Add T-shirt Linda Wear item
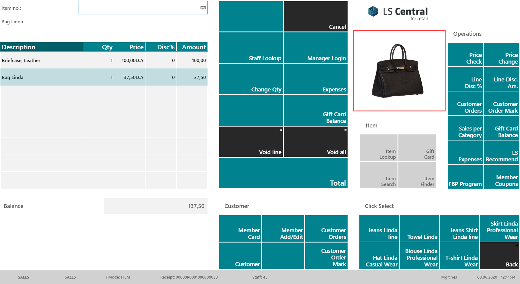This screenshot has height=284, width=520. click(x=459, y=256)
